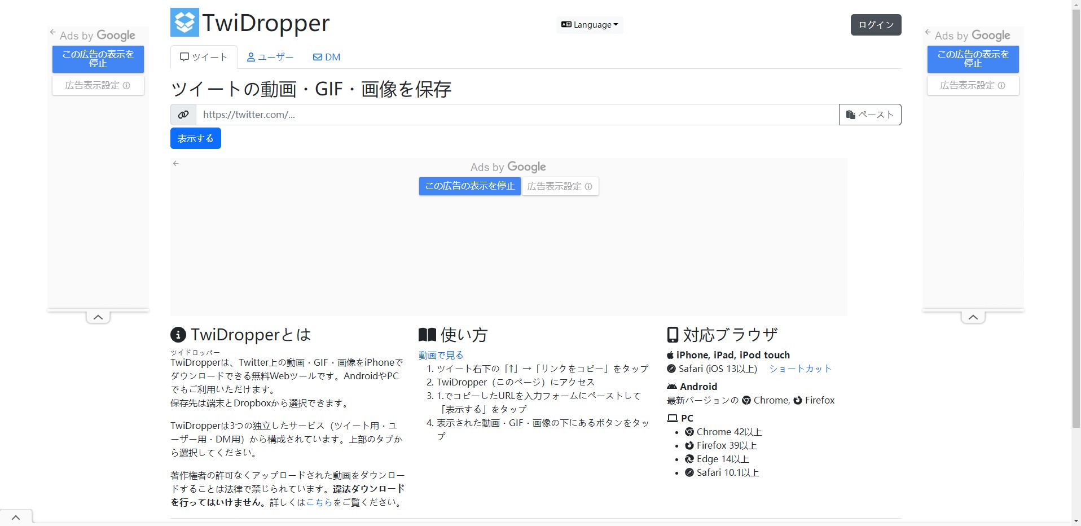Viewport: 1081px width, 526px height.
Task: Click the Safari (iOS 13以上) text
Action: point(718,369)
